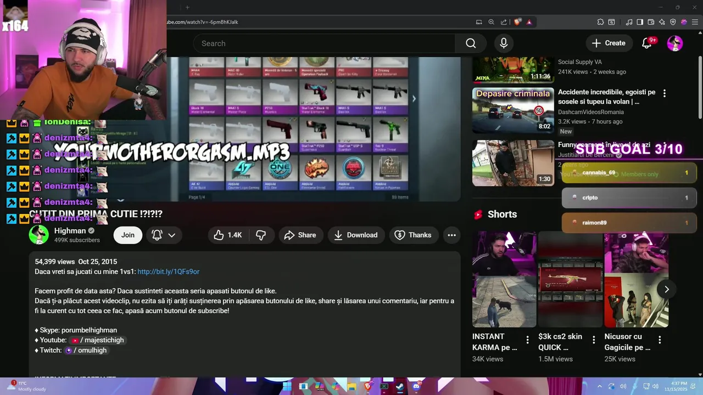Start voice search with microphone icon

[504, 43]
